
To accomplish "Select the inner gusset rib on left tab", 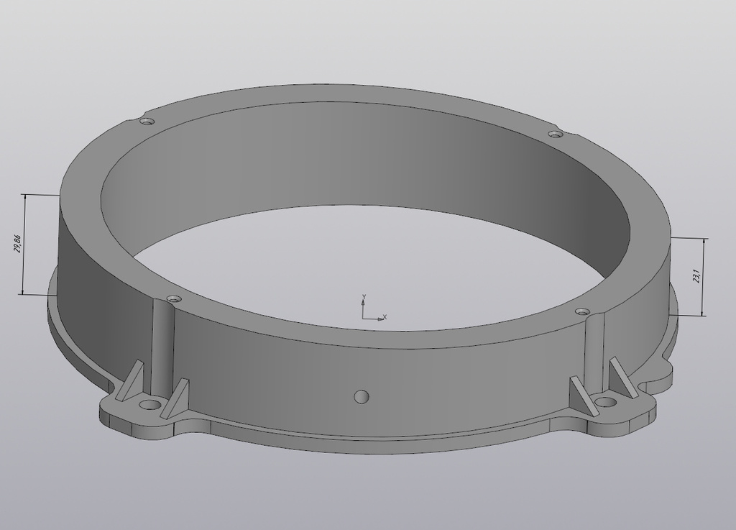I will (x=175, y=397).
